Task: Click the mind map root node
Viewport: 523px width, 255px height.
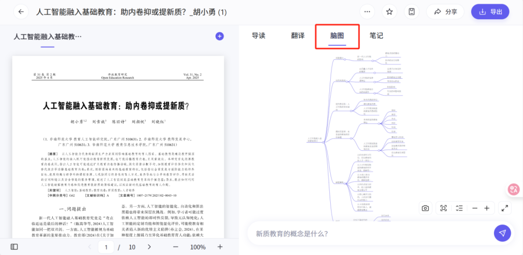Action: pyautogui.click(x=315, y=140)
